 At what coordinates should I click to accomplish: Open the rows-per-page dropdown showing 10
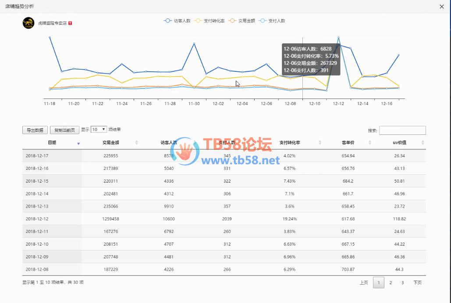point(99,130)
